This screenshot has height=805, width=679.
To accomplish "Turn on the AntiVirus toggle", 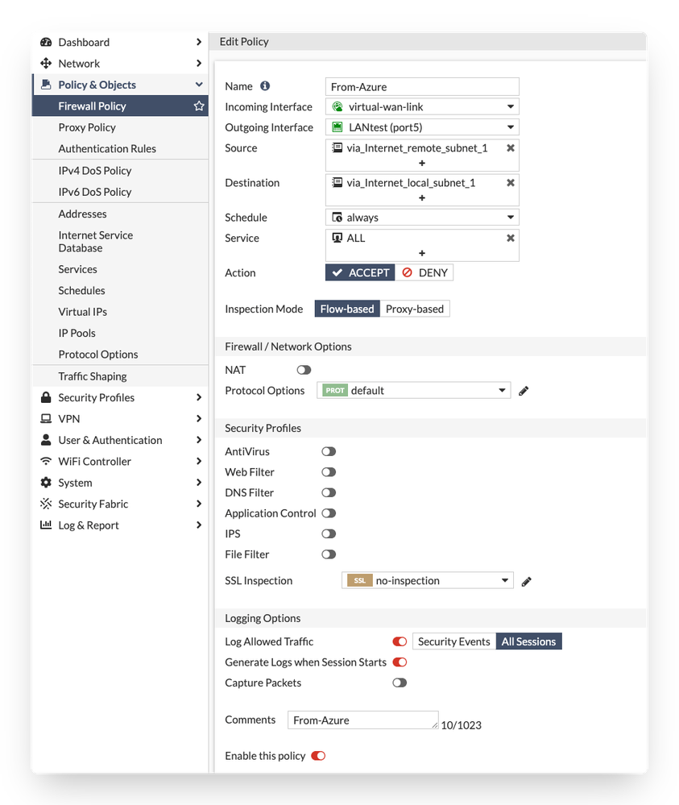I will coord(329,452).
